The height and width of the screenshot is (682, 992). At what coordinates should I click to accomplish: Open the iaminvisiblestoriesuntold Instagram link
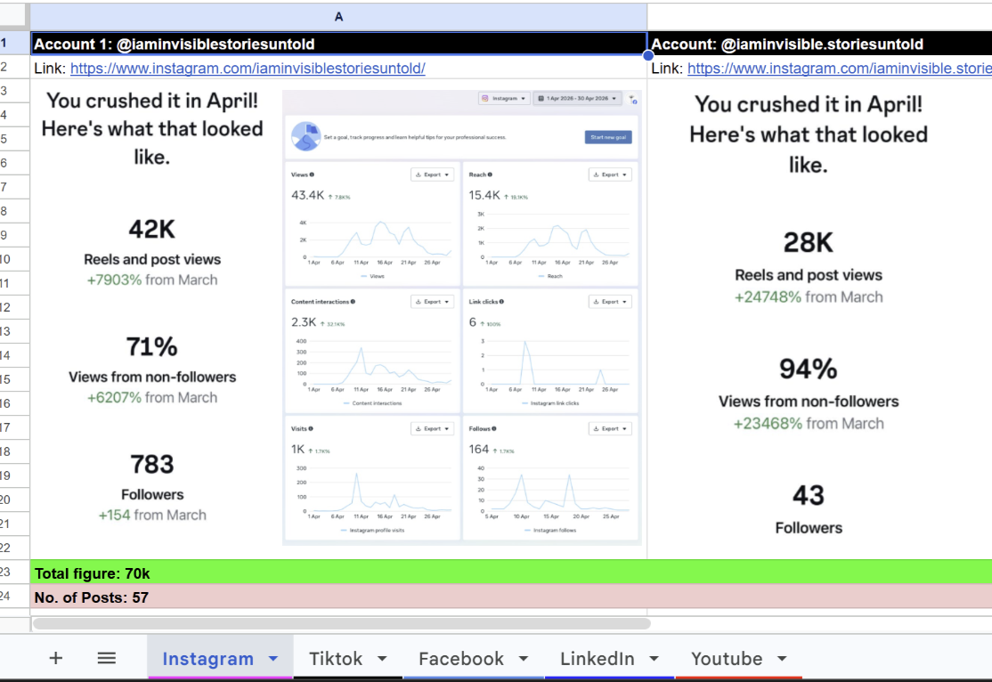click(x=248, y=69)
